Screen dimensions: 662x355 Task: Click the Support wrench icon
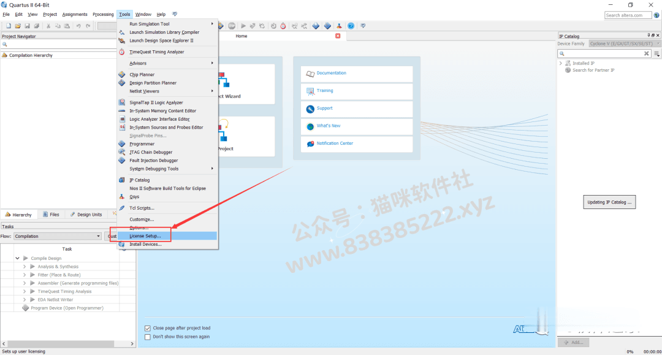310,109
